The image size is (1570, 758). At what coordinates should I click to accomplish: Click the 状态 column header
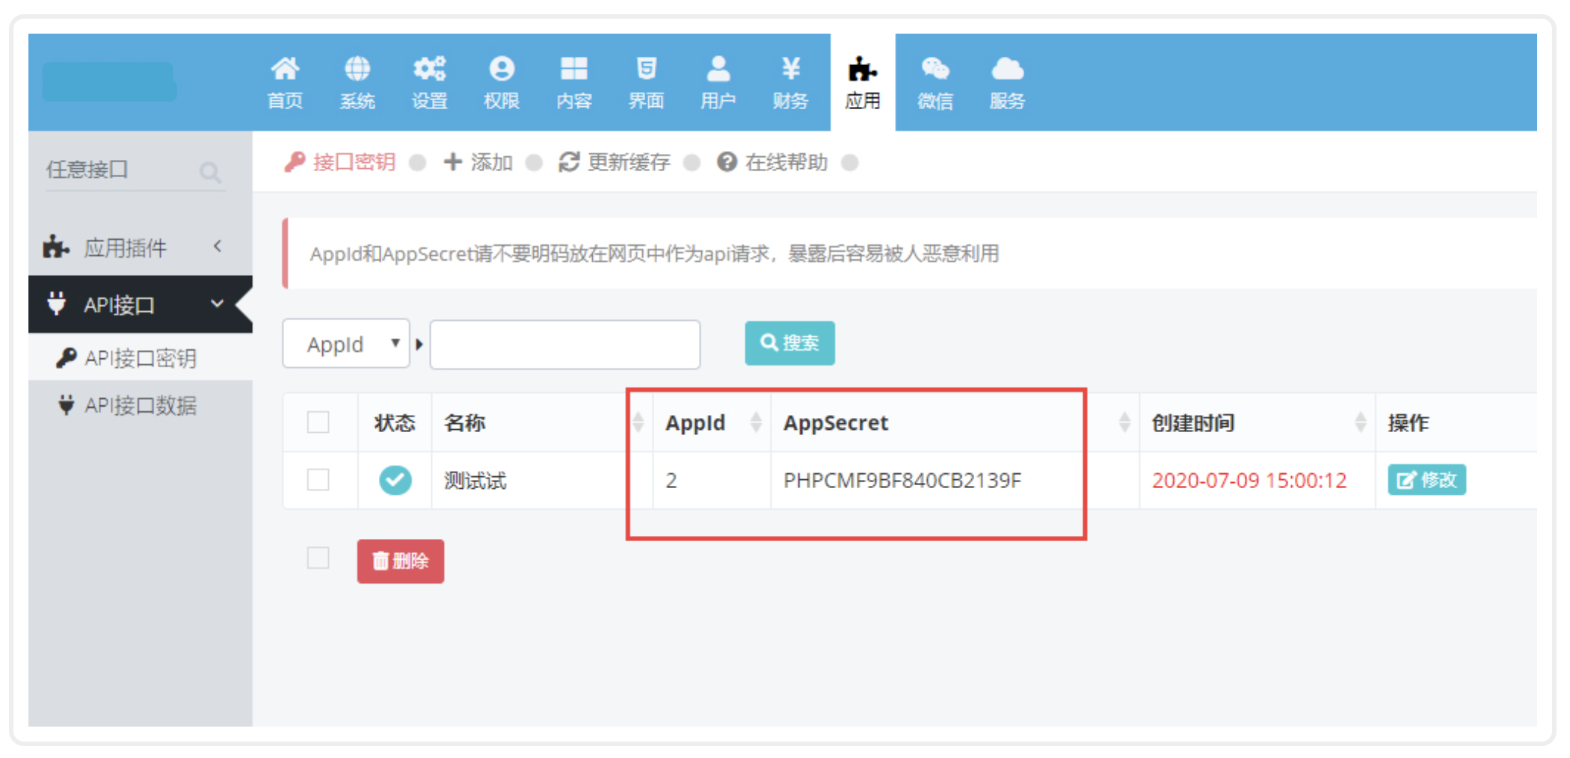point(394,423)
